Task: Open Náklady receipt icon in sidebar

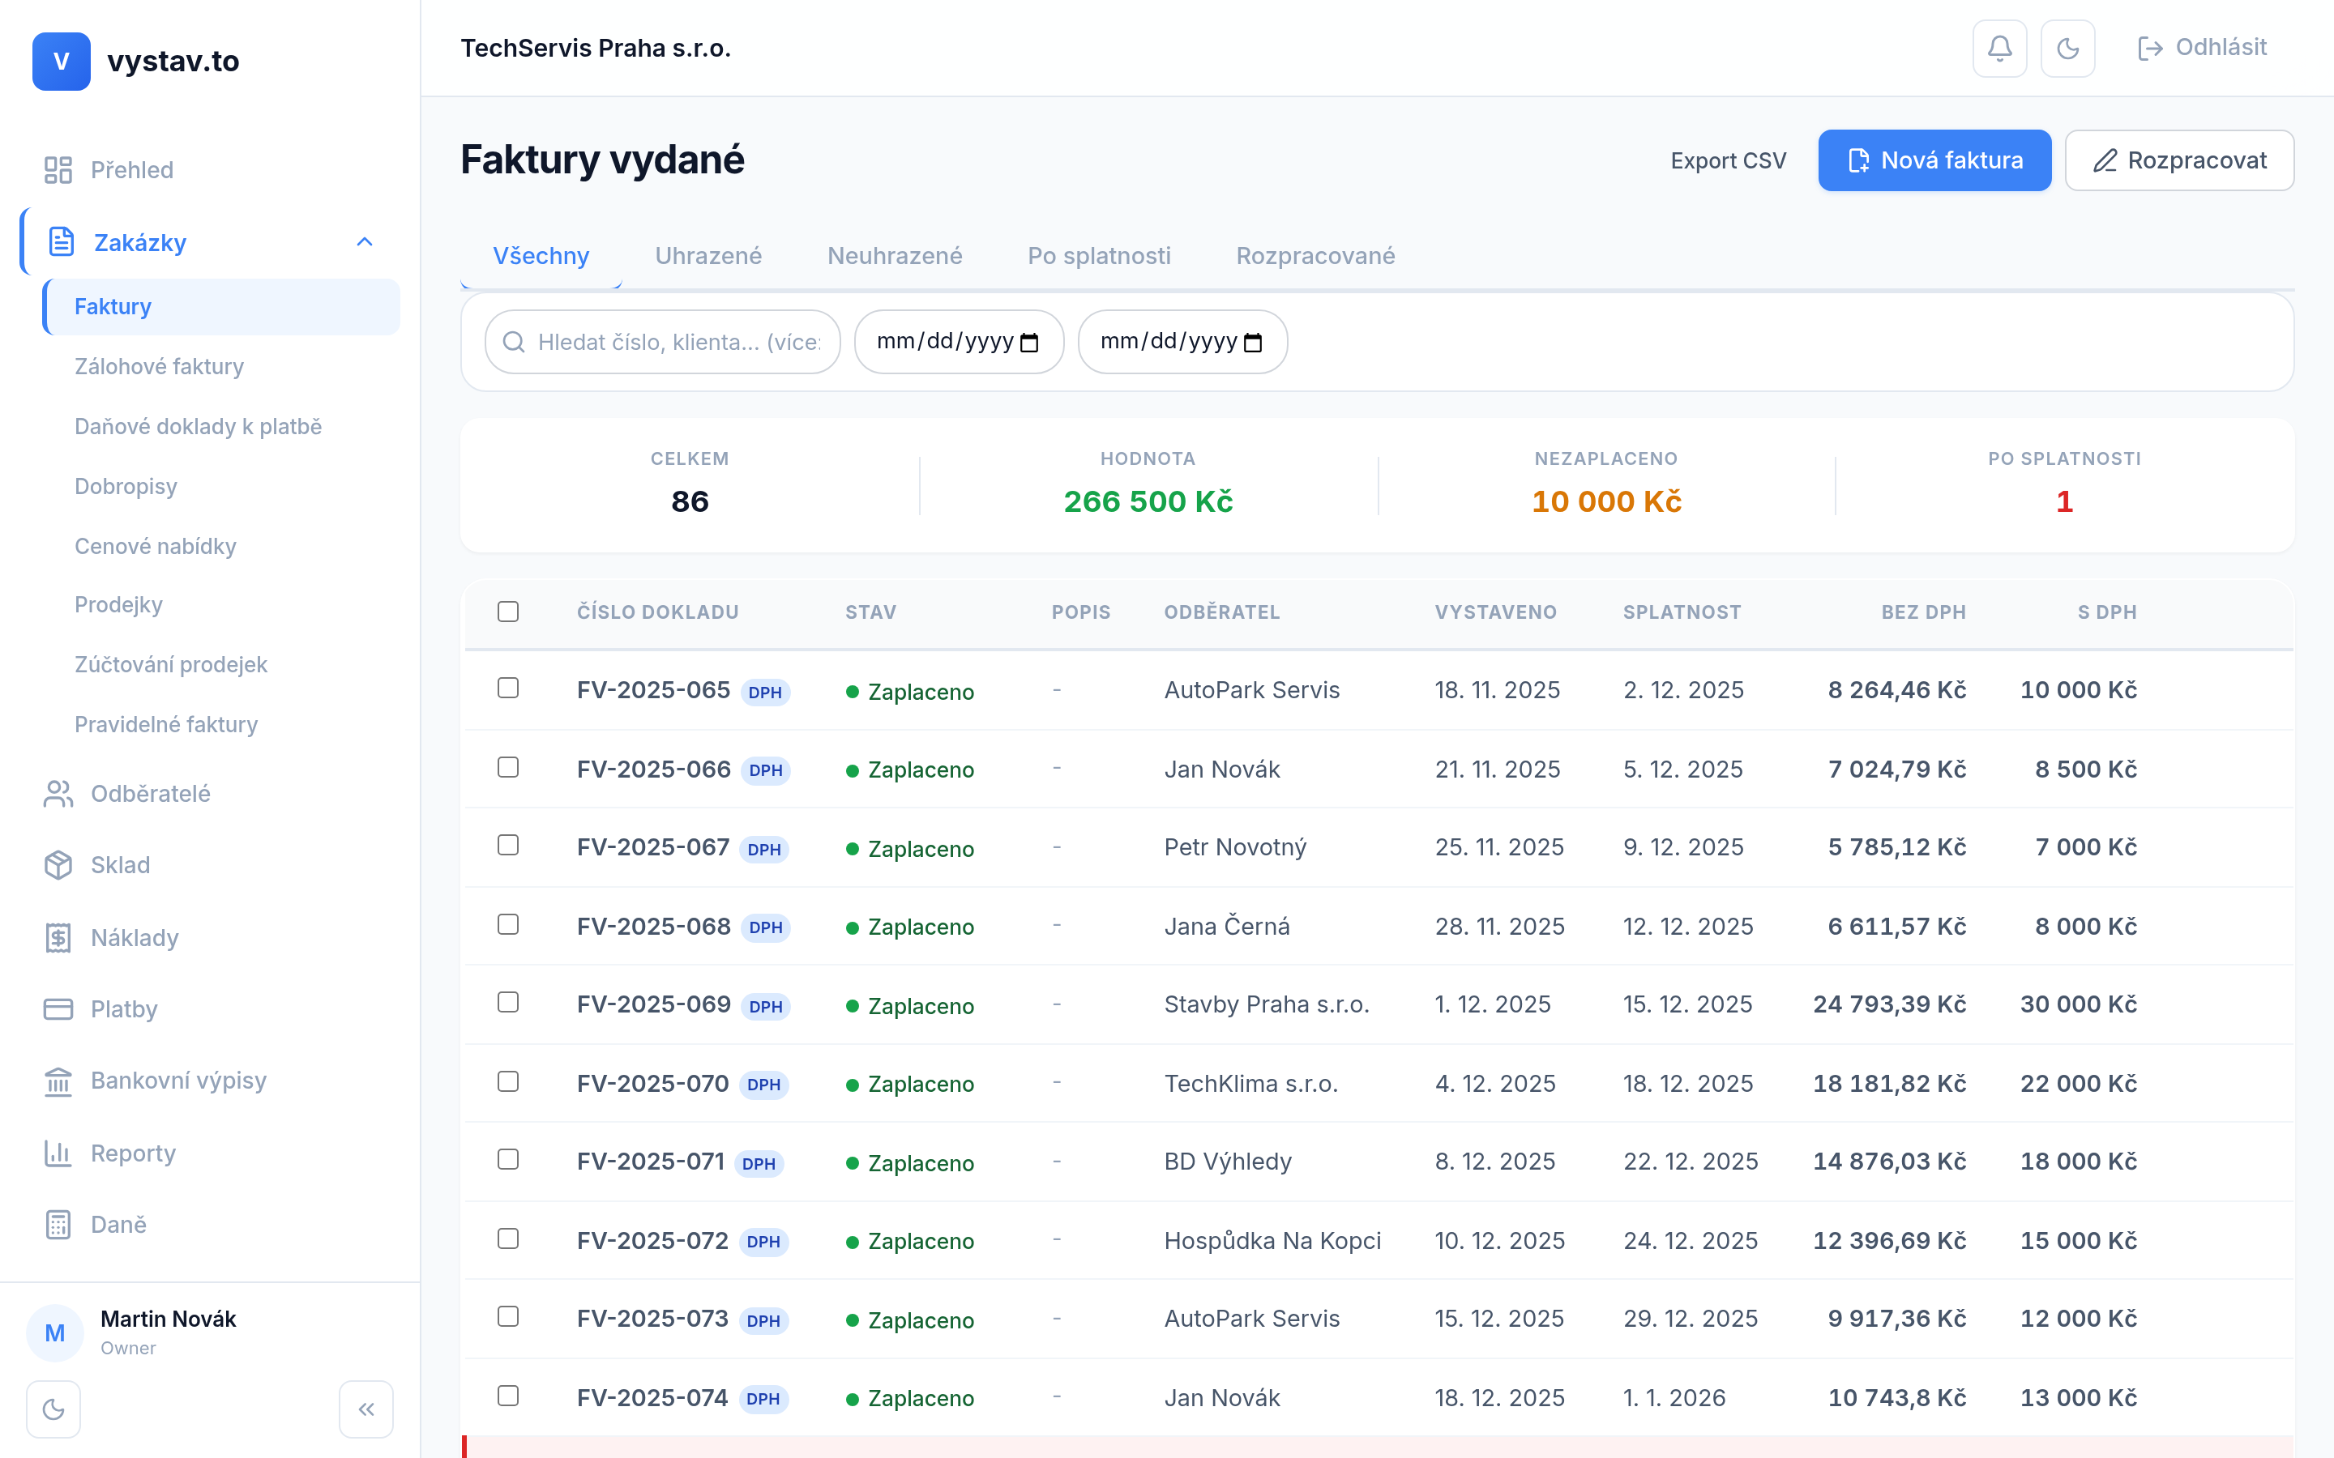Action: (58, 937)
